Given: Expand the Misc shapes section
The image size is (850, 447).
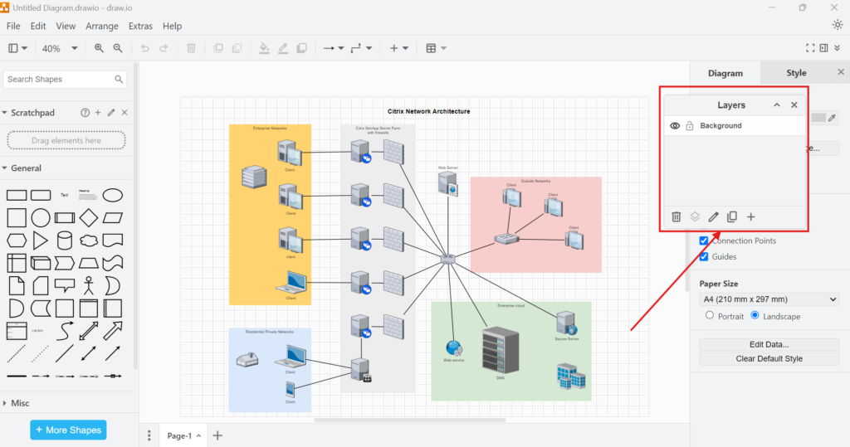Looking at the screenshot, I should click(20, 403).
